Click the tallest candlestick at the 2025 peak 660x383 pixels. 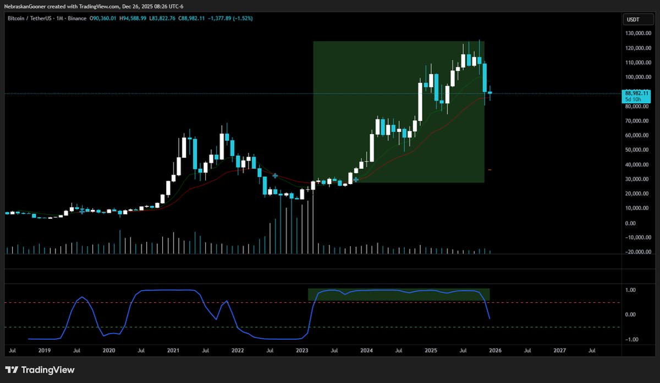click(x=479, y=60)
